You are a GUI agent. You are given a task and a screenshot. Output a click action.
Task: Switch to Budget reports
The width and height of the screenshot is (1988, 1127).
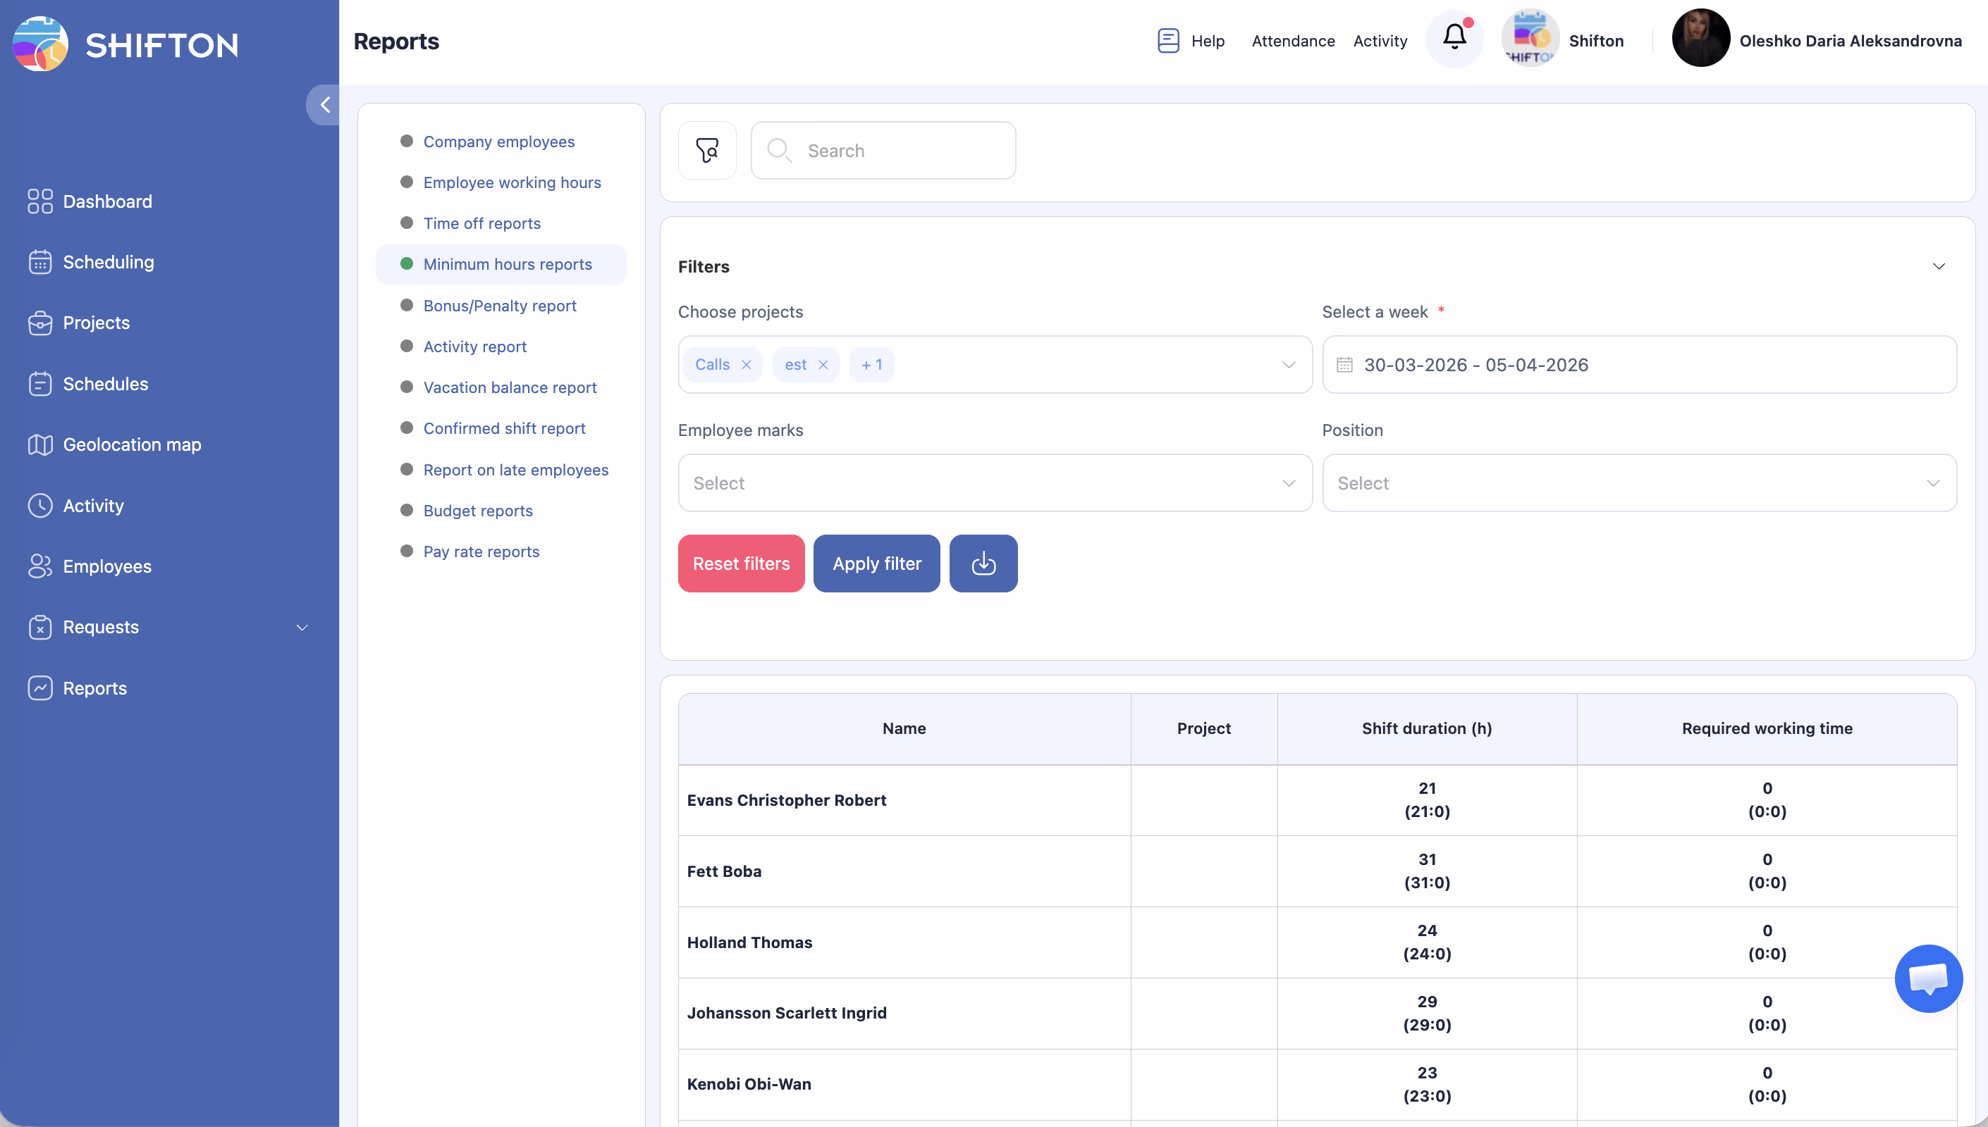click(478, 511)
